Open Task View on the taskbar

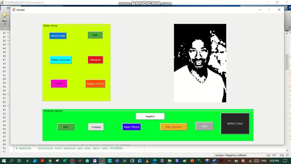[x=19, y=161]
